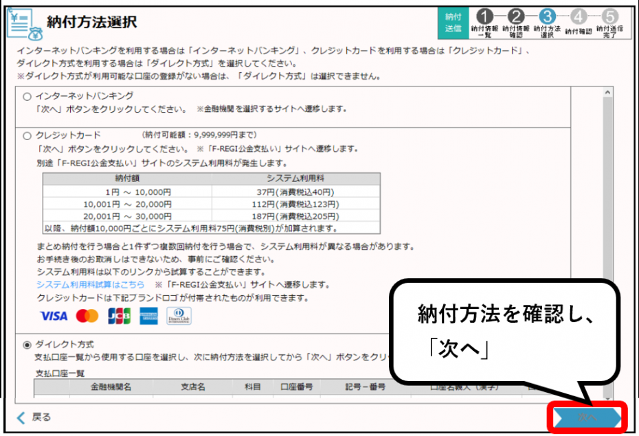Click step circle 1 納付情報一覧

point(484,16)
